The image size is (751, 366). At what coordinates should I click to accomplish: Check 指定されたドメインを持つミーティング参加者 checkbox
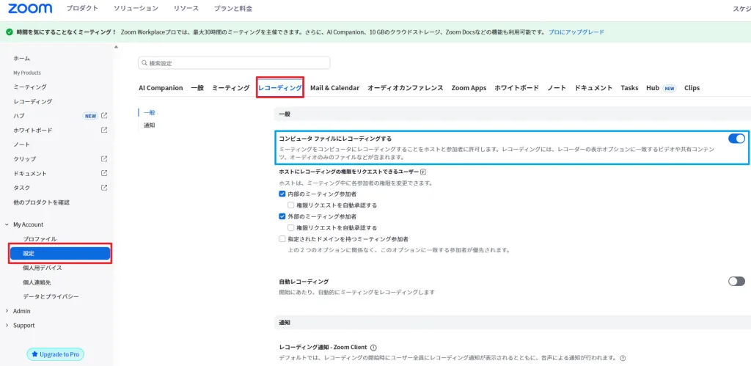coord(282,238)
